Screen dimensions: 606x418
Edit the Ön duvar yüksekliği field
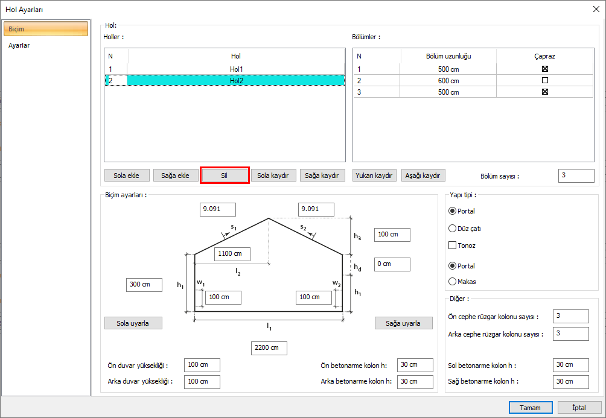click(202, 365)
